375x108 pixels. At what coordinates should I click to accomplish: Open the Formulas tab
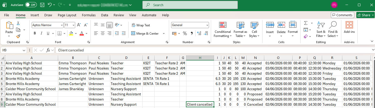pyautogui.click(x=89, y=15)
